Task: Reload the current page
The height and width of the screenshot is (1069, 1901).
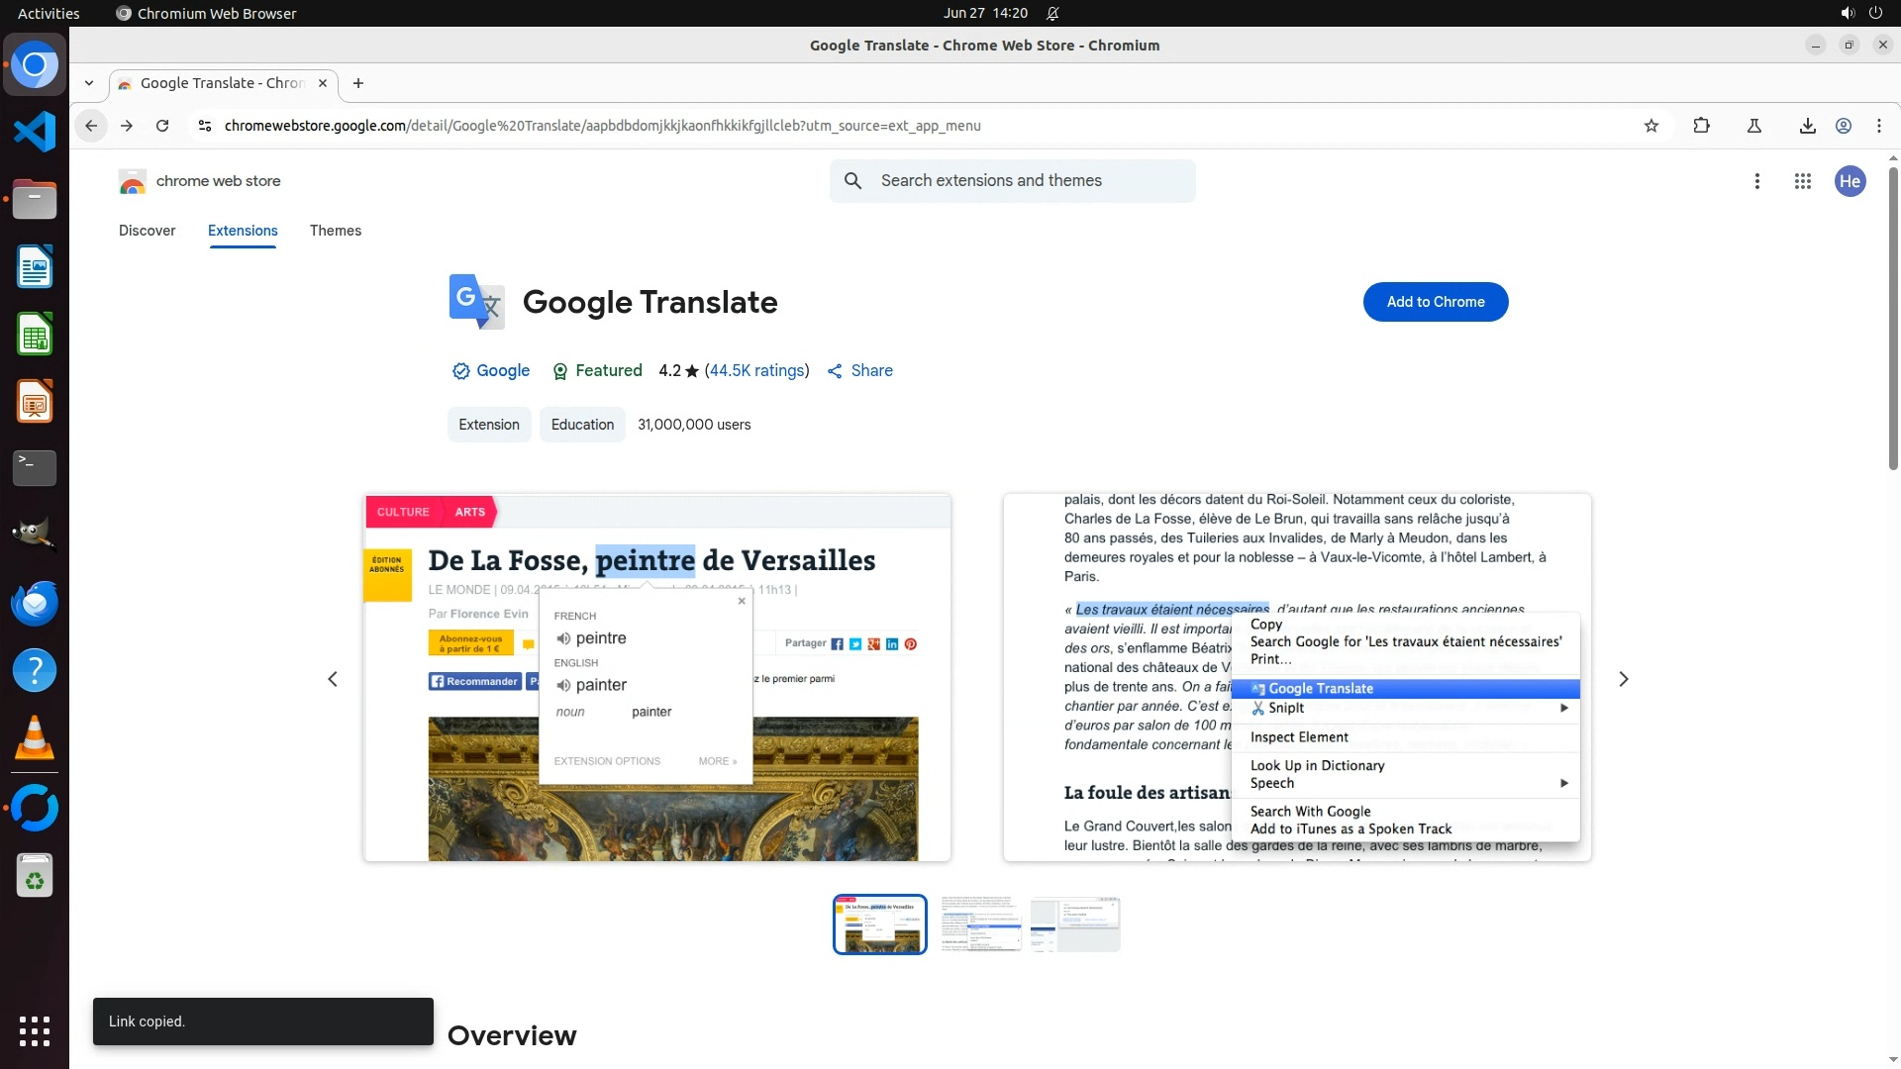Action: 162,126
